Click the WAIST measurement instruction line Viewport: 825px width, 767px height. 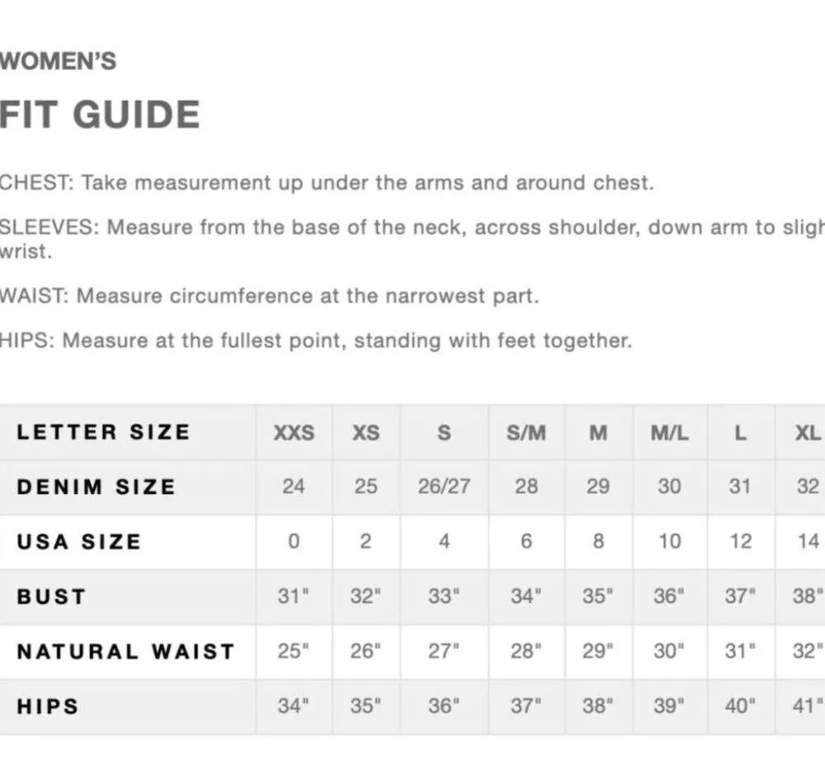(x=269, y=295)
